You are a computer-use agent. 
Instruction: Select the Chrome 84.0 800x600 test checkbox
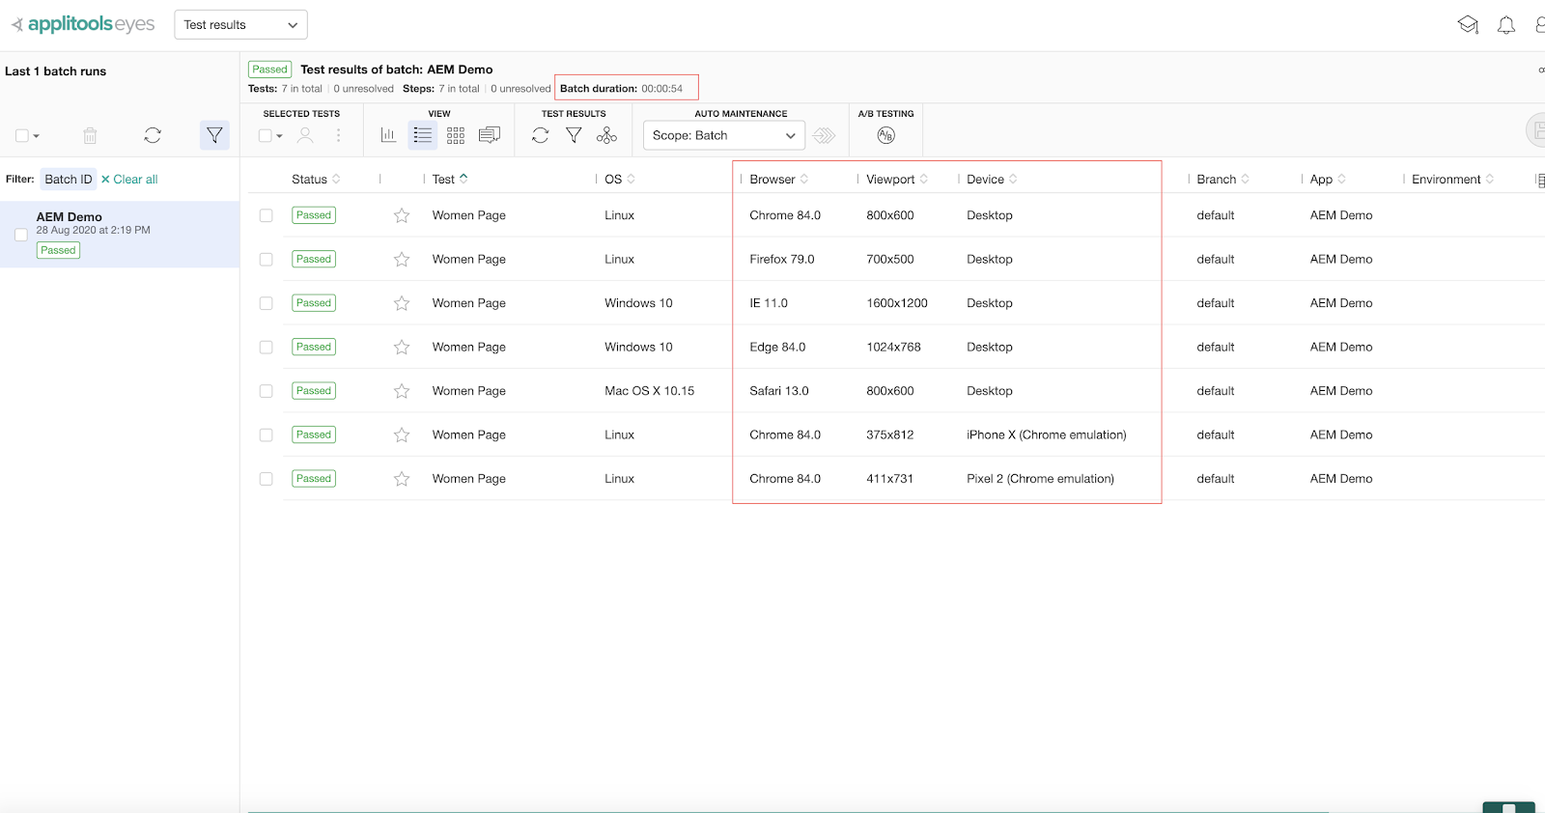point(267,215)
